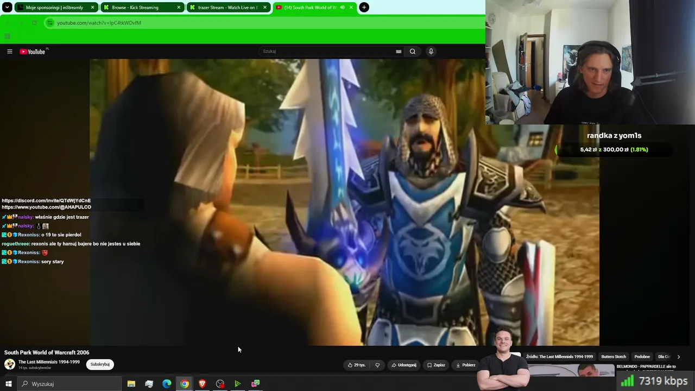Select the Podobne chip

(642, 357)
